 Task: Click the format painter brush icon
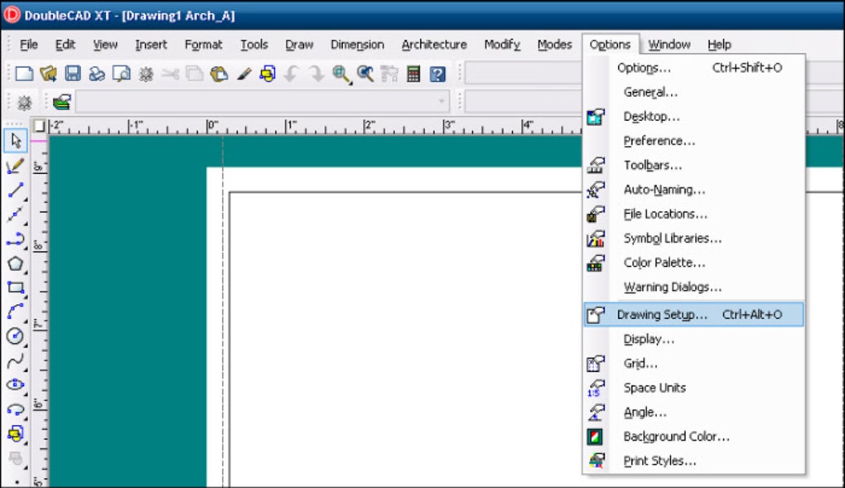coord(244,74)
